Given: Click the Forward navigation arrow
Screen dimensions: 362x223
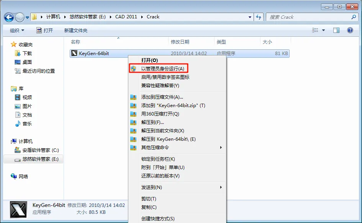Looking at the screenshot, I should coord(20,17).
